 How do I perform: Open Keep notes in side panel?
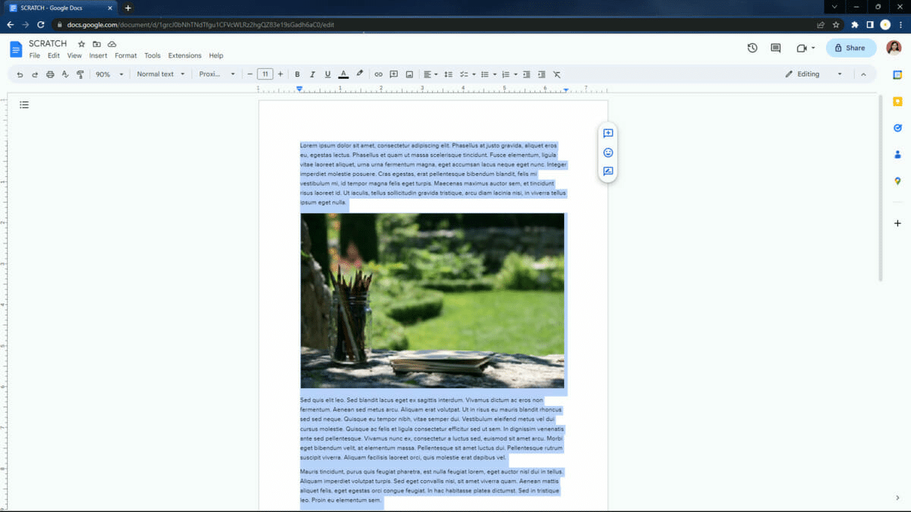897,102
